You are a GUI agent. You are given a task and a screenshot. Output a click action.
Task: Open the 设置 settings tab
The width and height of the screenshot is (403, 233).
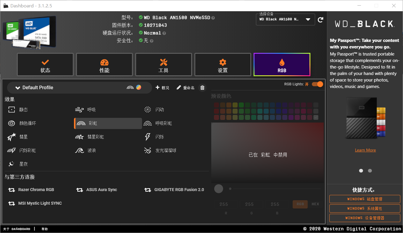tap(223, 65)
